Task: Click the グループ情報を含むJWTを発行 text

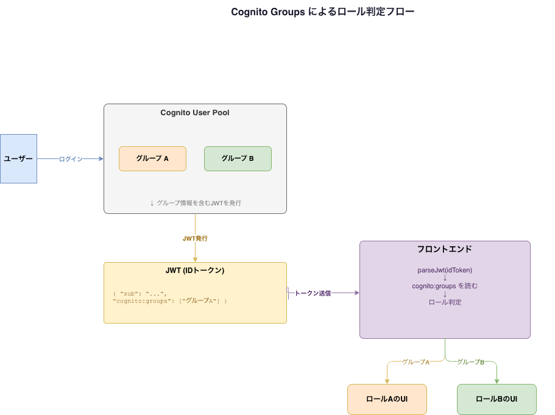Action: [195, 203]
